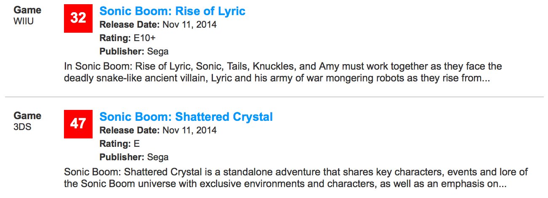Click Sega publisher name under Rise of Lyric

(x=158, y=52)
